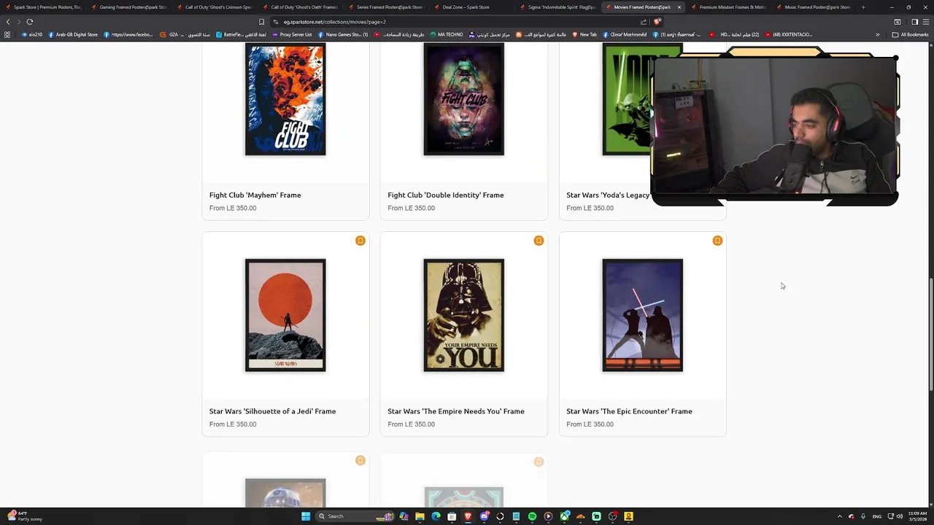The height and width of the screenshot is (525, 934).
Task: Click the share icon in the address bar
Action: (x=644, y=22)
